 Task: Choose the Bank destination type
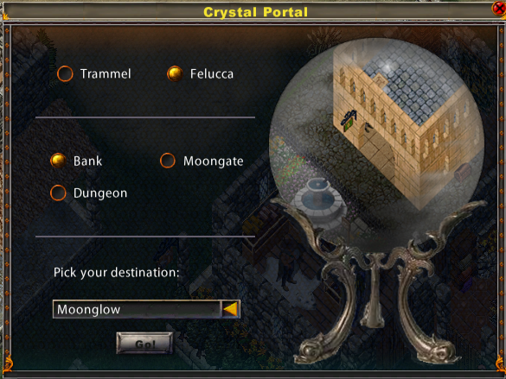click(x=59, y=161)
